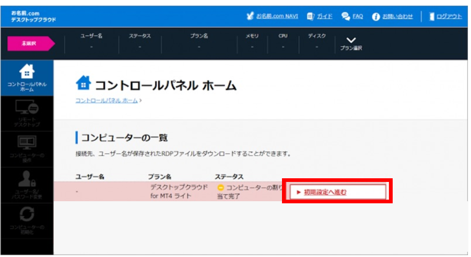
Task: Click the yellow status icon in the table row
Action: tap(220, 188)
